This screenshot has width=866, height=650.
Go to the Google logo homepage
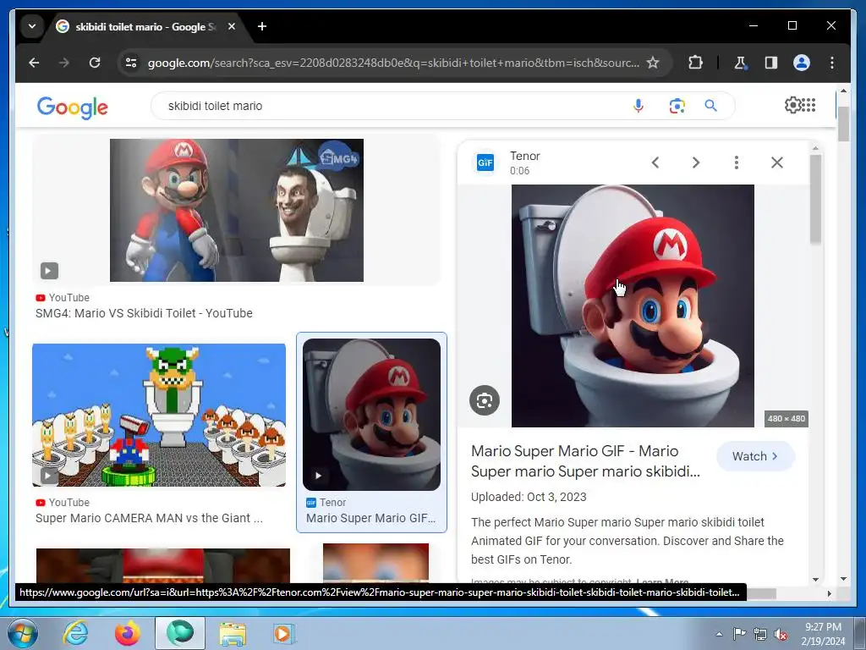click(73, 107)
